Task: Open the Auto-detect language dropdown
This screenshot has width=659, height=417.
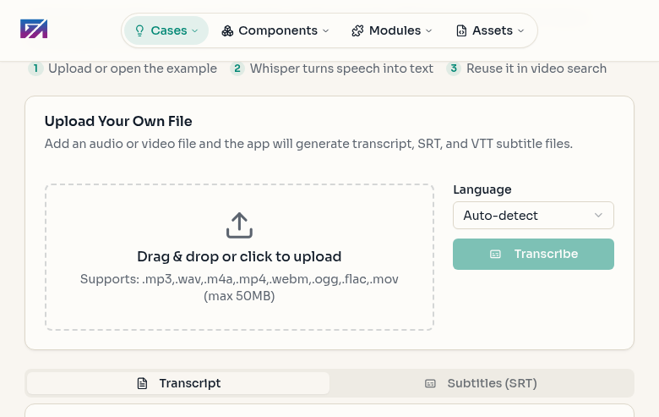Action: pos(533,216)
